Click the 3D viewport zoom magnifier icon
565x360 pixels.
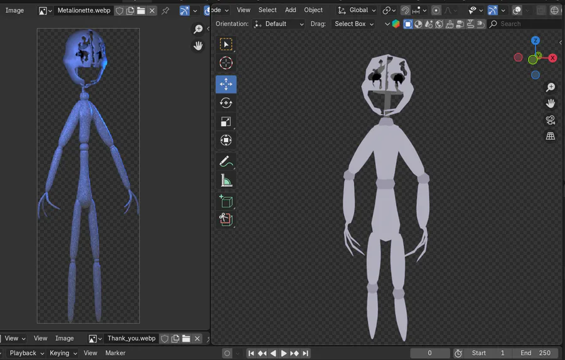click(550, 87)
